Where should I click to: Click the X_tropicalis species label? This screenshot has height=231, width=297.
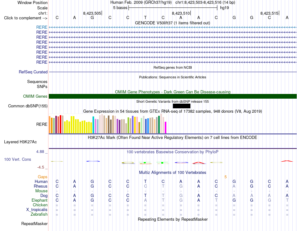(x=37, y=210)
